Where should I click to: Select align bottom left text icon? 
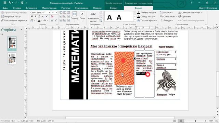[x=61, y=20]
